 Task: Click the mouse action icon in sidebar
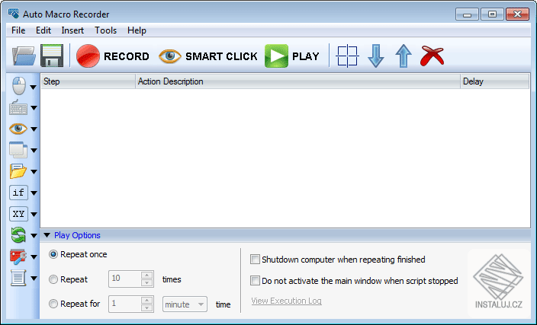coord(19,86)
